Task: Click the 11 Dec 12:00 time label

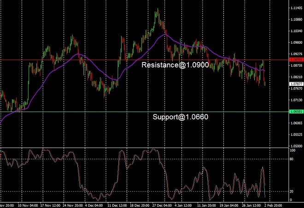Action: (117, 205)
